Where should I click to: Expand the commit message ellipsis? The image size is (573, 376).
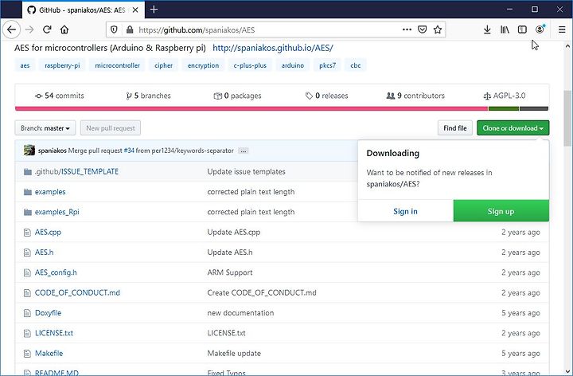244,151
